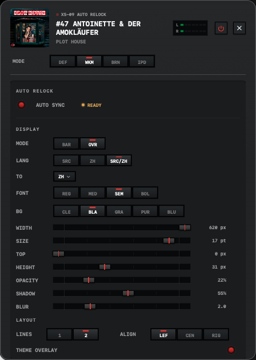This screenshot has height=360, width=256.
Task: Choose SRC language option
Action: click(66, 161)
